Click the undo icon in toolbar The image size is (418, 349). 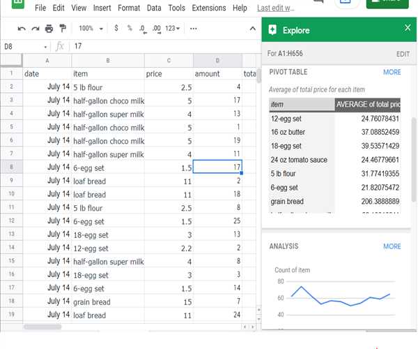click(22, 29)
